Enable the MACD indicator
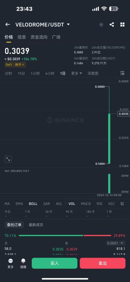 tap(86, 204)
